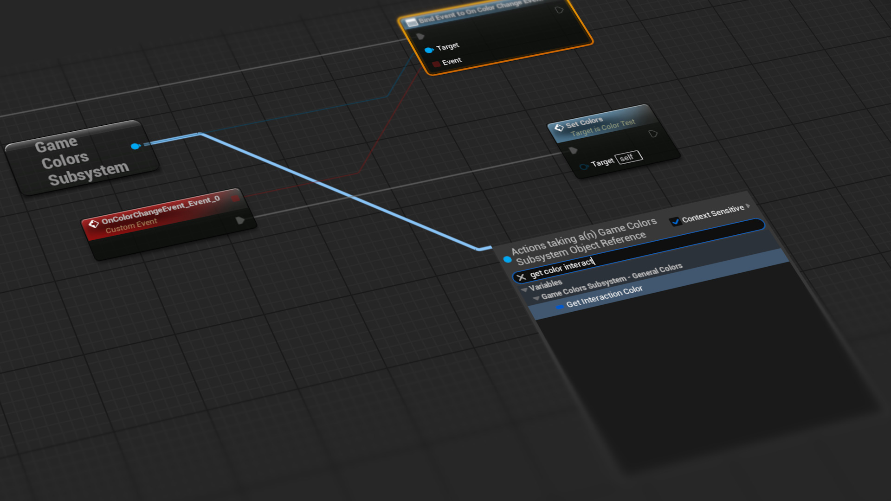The height and width of the screenshot is (501, 891).
Task: Click the self value in Set Colors Target field
Action: (627, 157)
